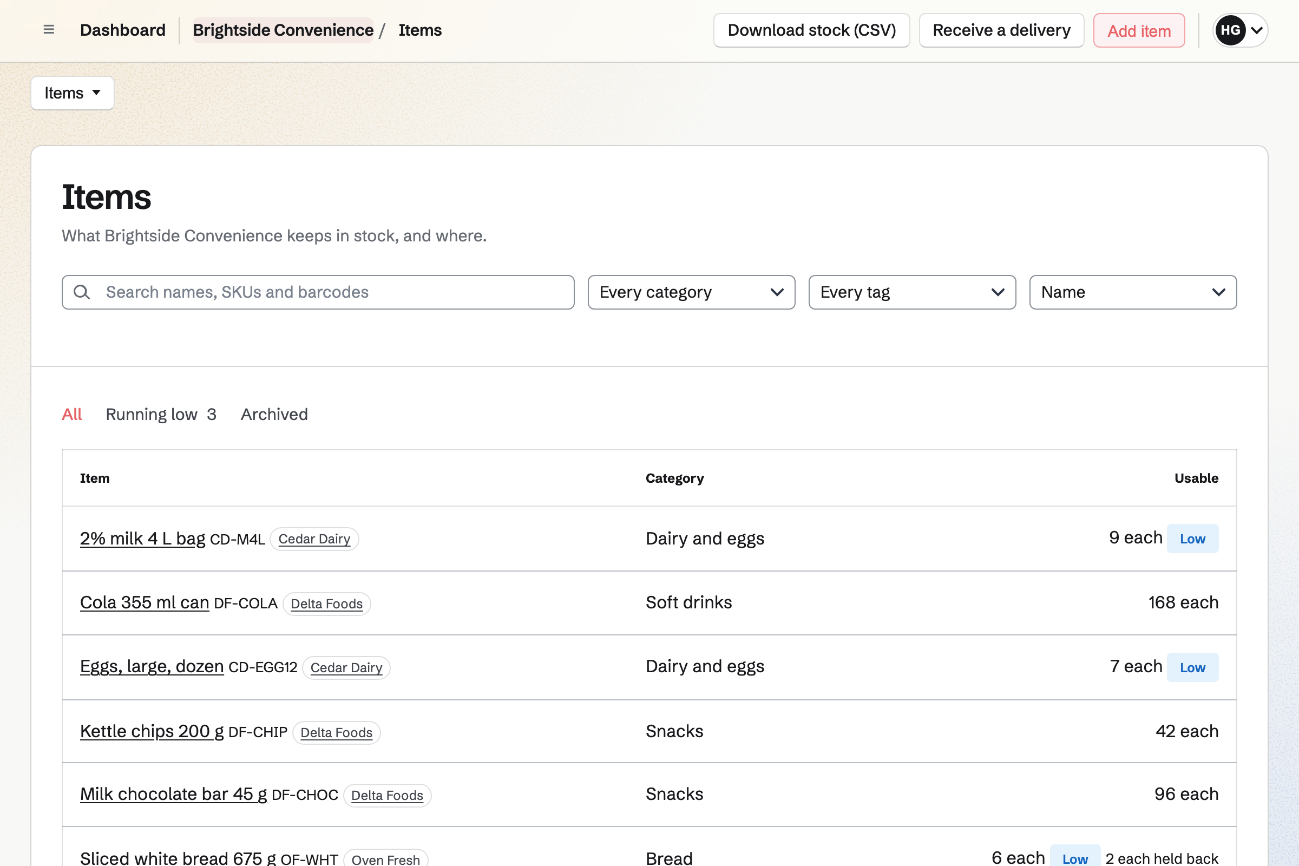
Task: Click Cedar Dairy tag on milk row
Action: click(314, 539)
